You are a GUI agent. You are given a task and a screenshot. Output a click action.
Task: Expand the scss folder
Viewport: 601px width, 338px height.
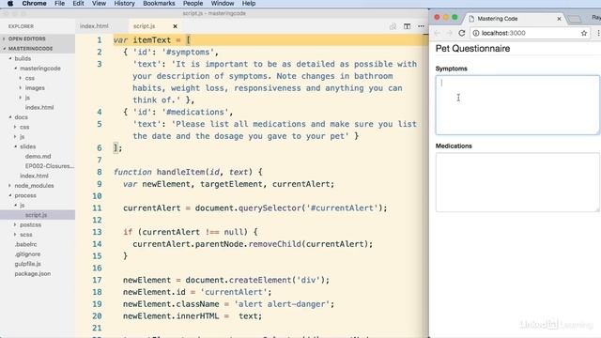[25, 235]
